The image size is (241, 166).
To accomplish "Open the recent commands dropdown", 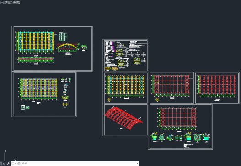I will pyautogui.click(x=13, y=164).
